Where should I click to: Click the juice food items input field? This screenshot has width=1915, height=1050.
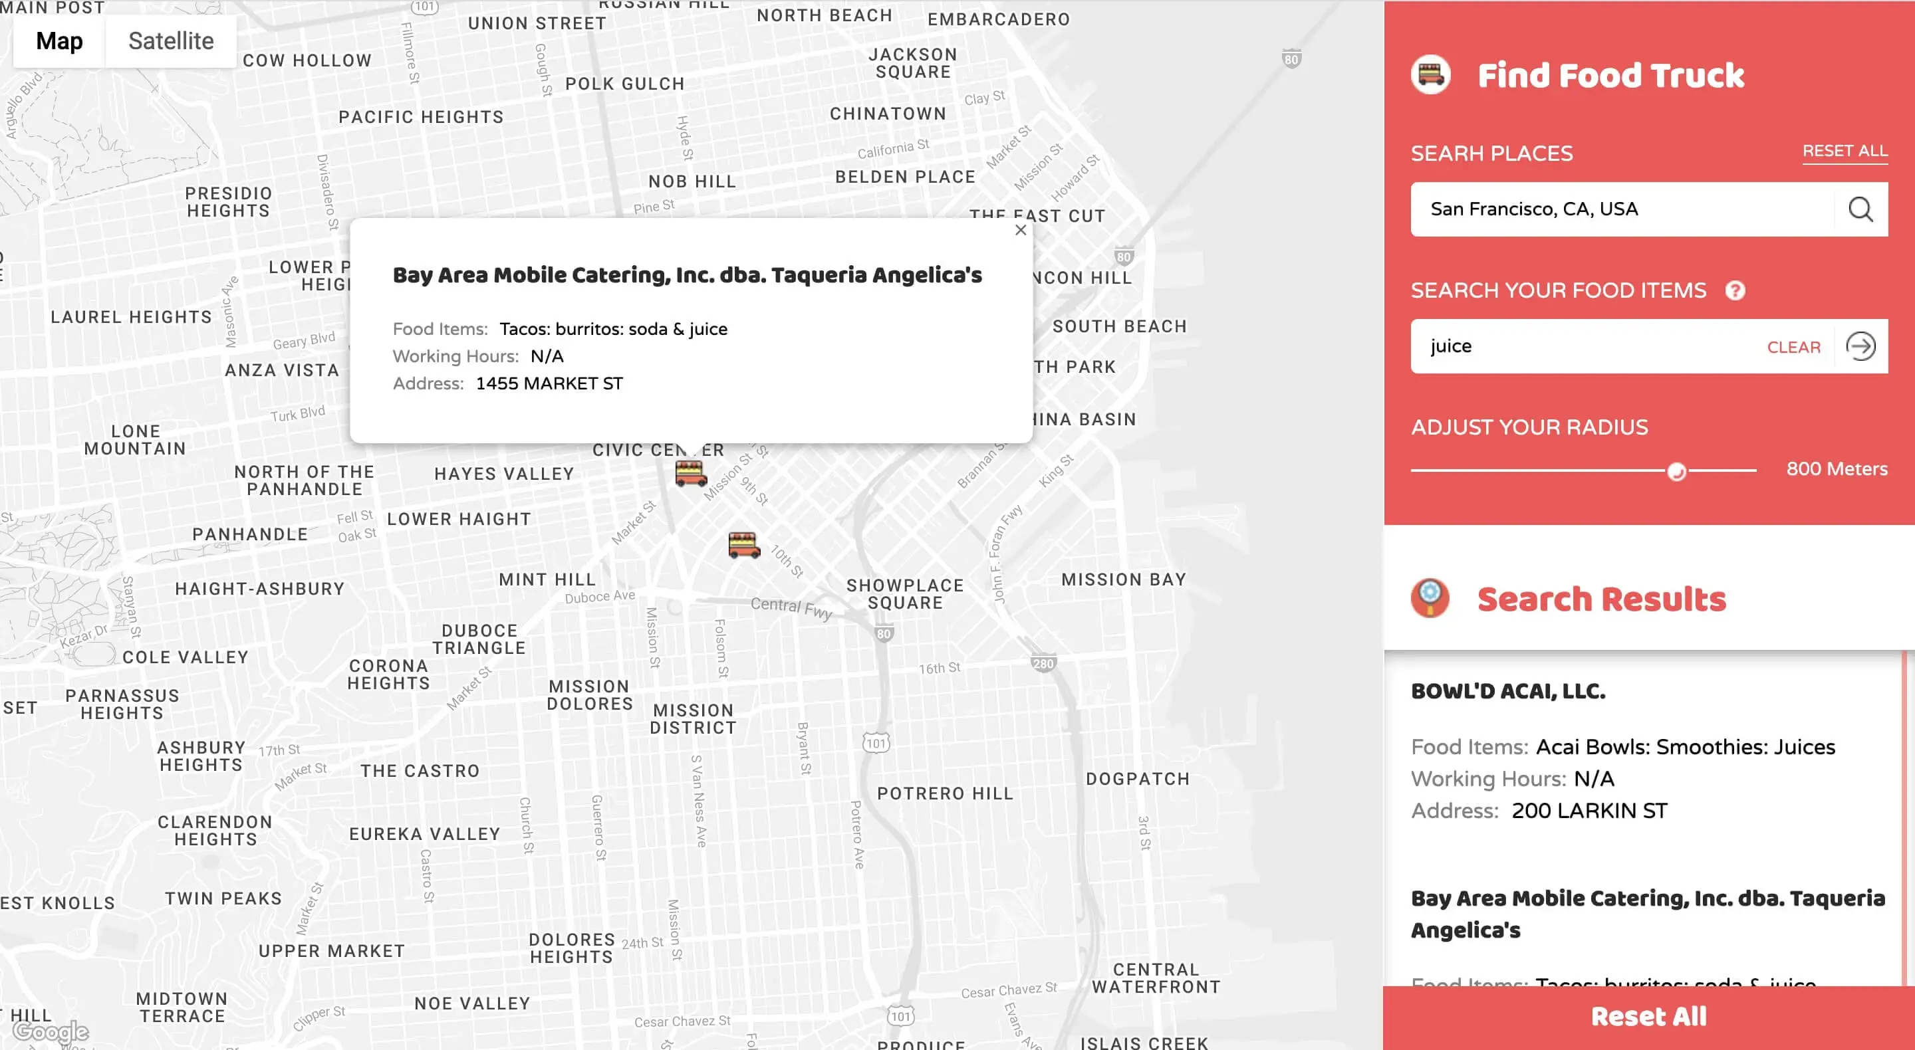click(1587, 346)
